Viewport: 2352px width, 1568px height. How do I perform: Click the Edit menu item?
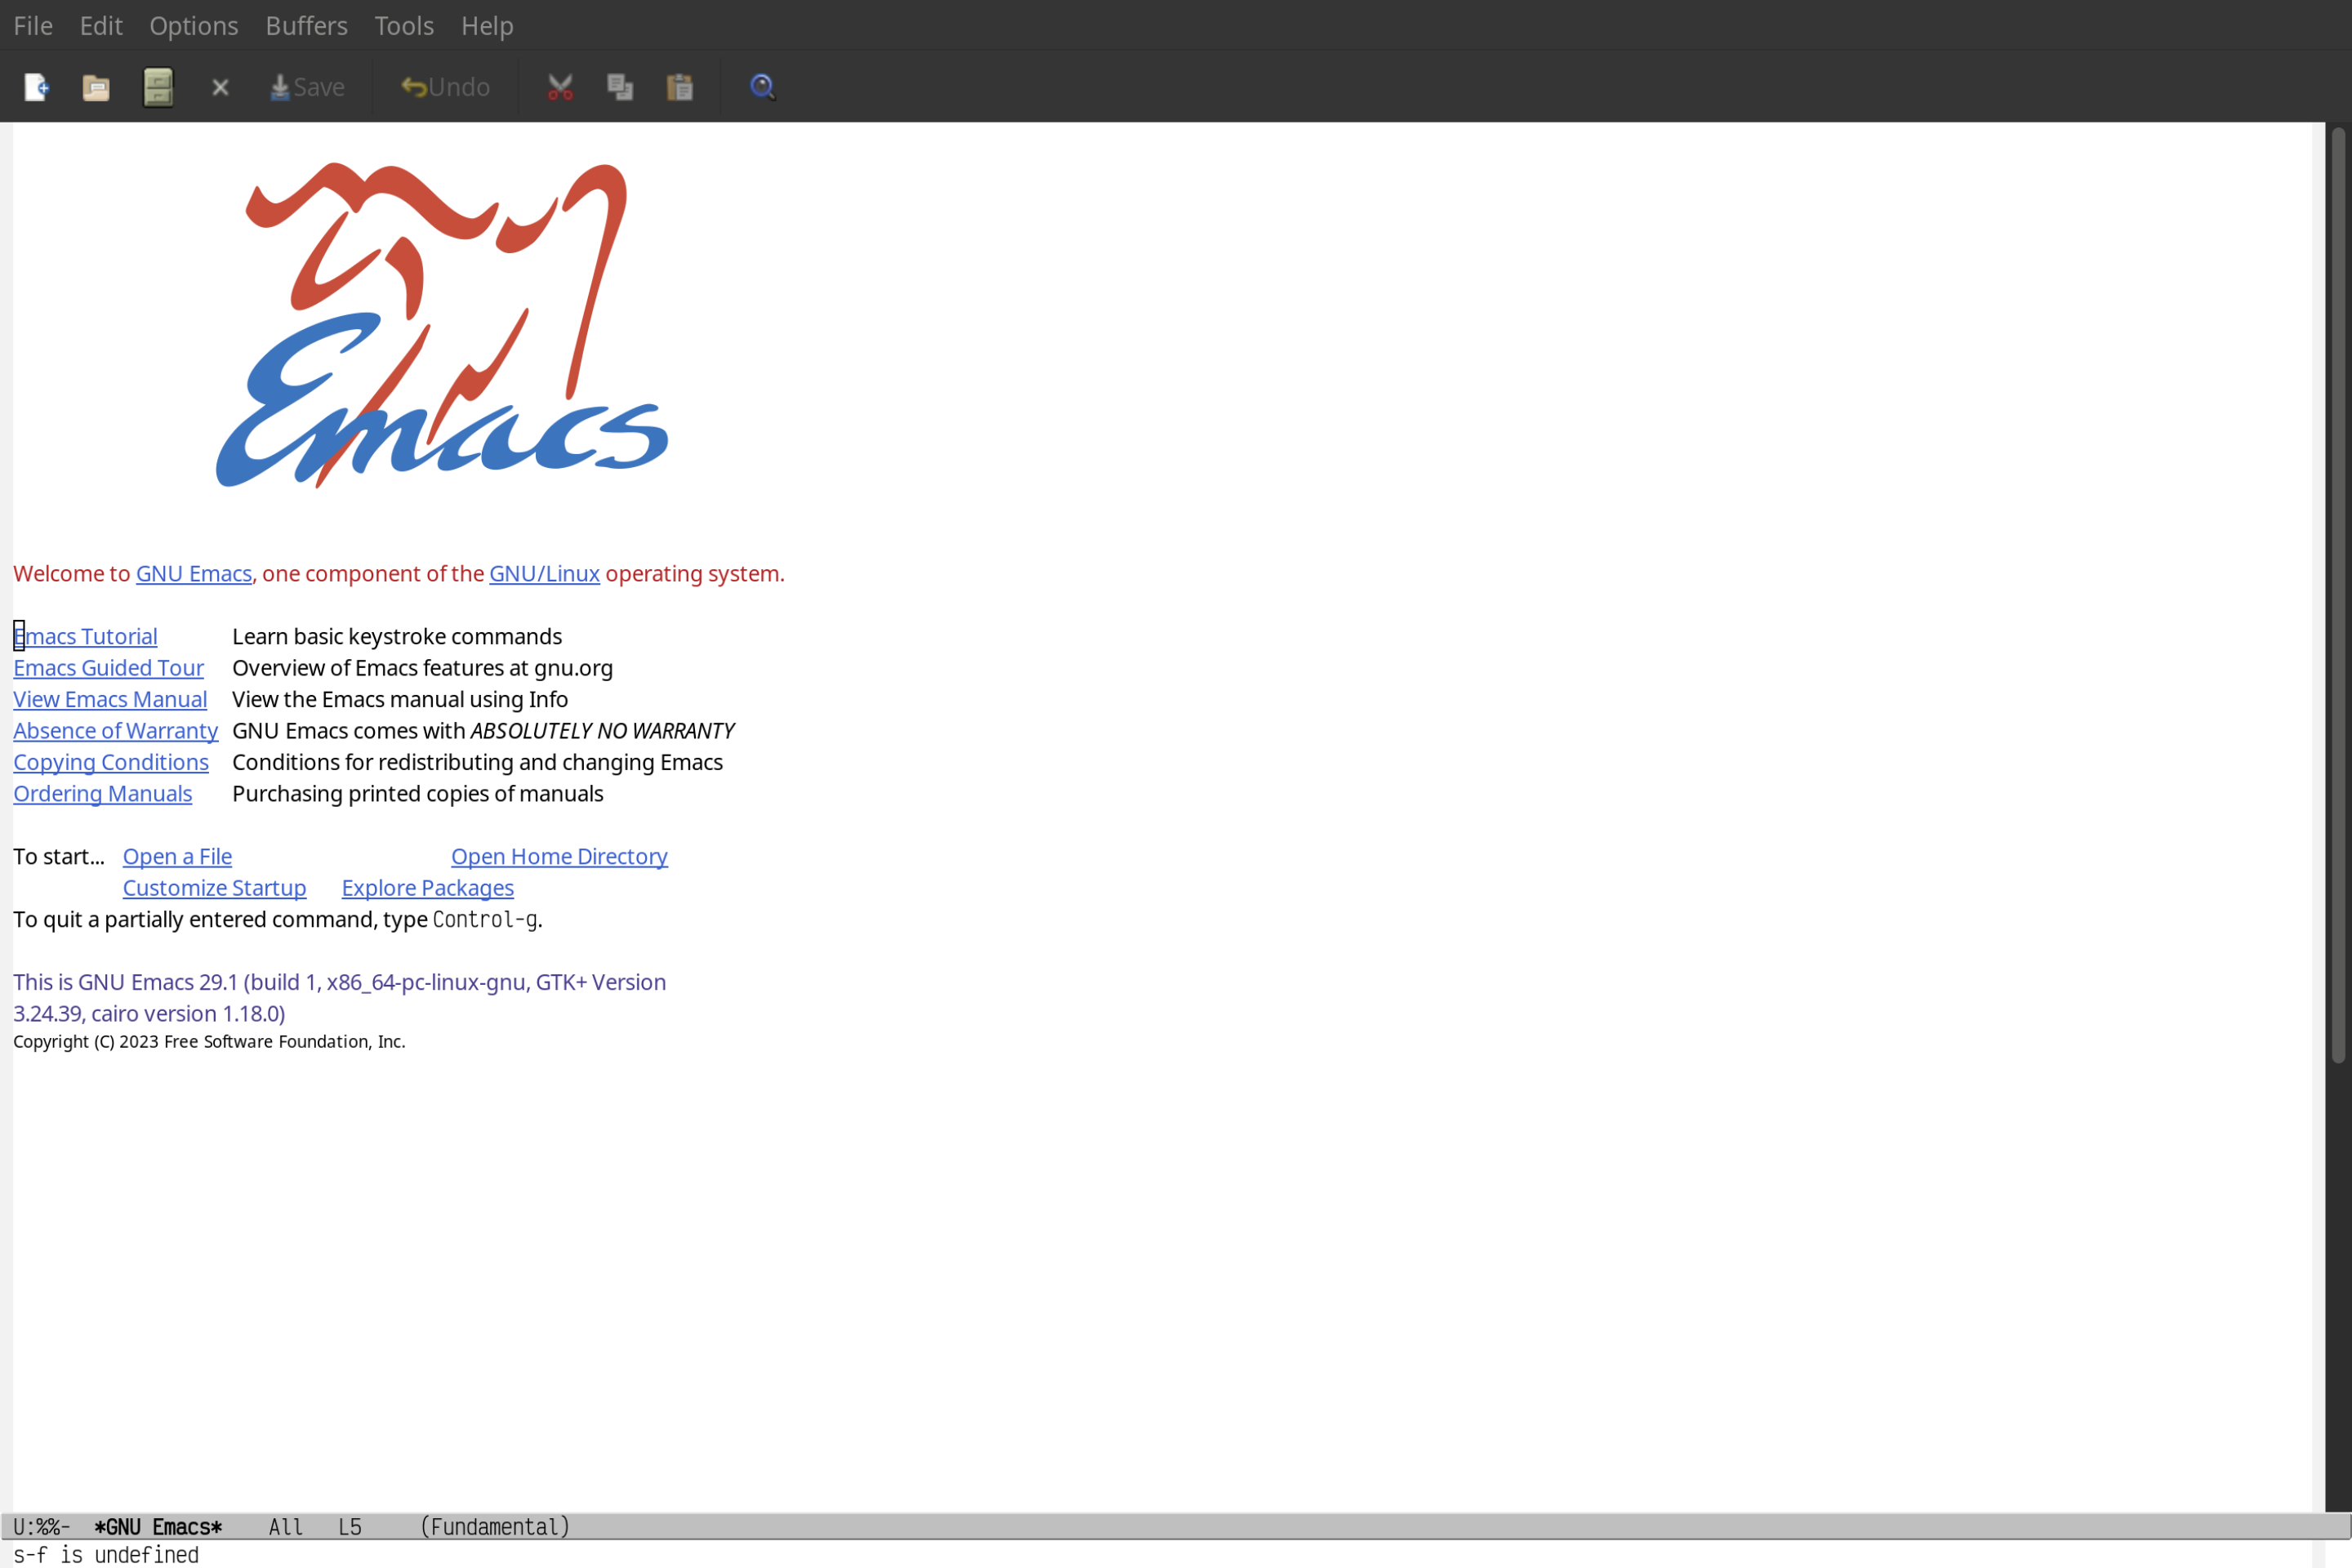click(x=100, y=24)
